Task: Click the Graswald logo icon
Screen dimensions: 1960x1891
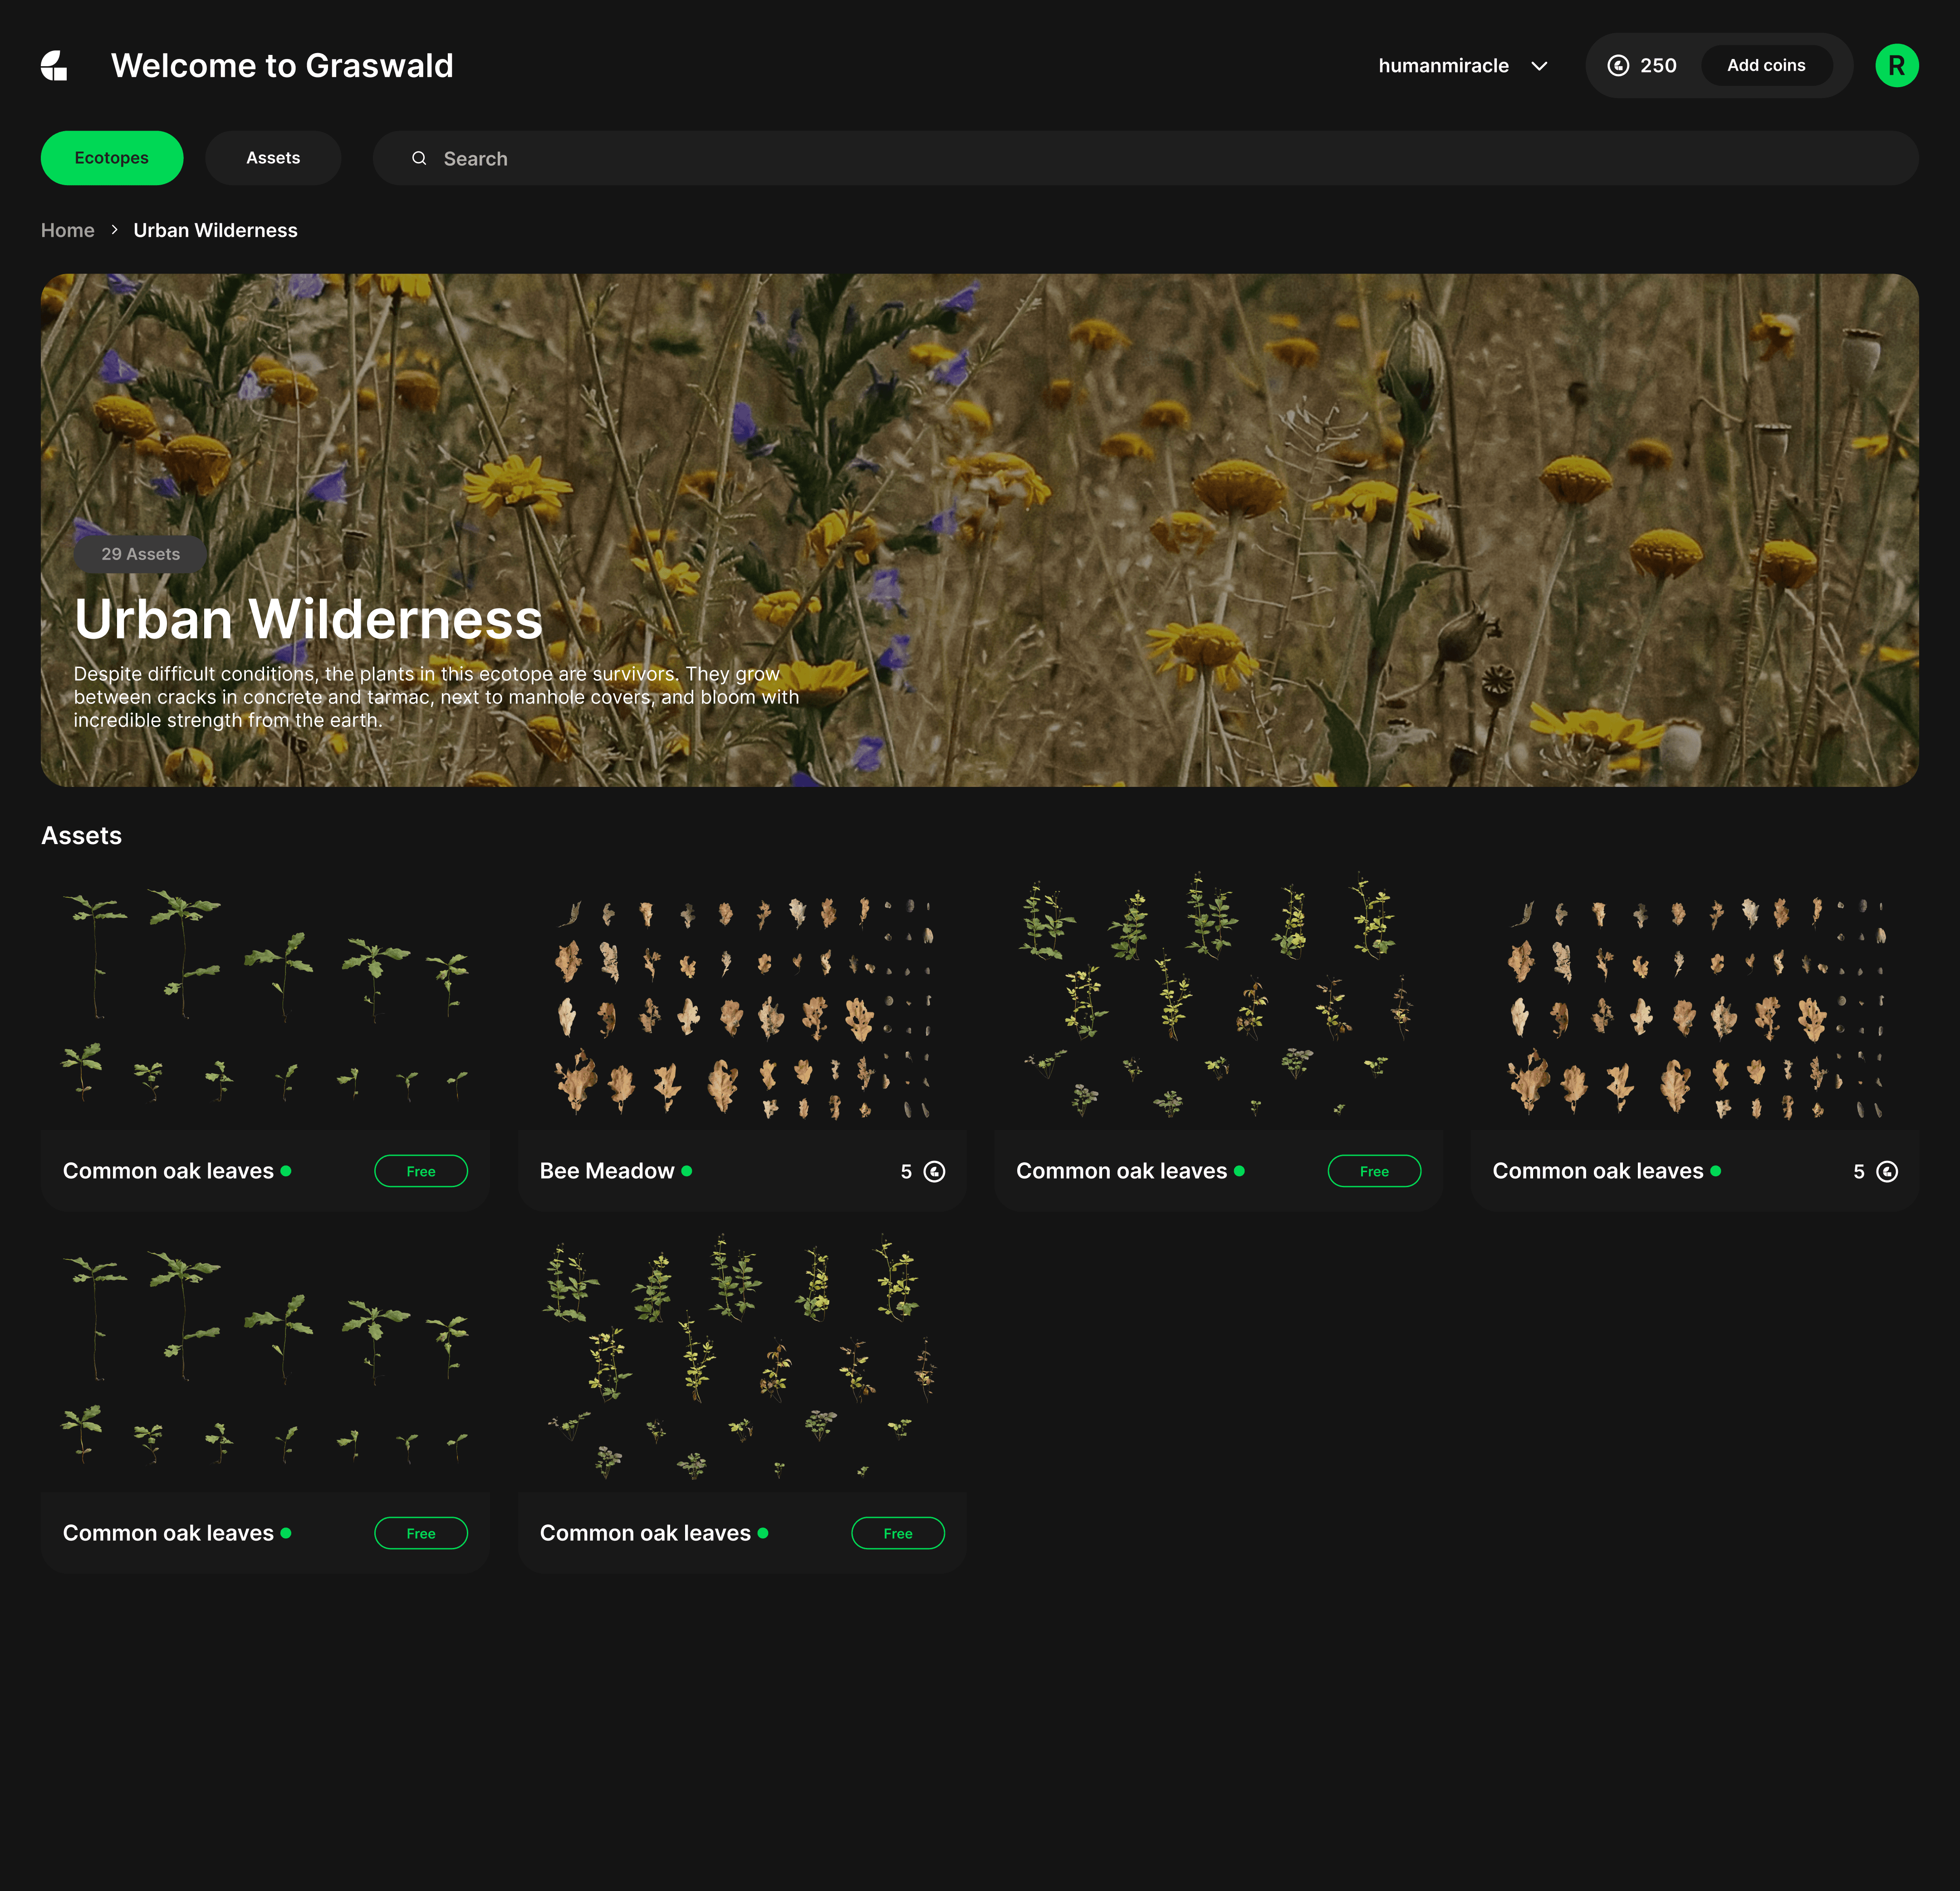Action: 54,66
